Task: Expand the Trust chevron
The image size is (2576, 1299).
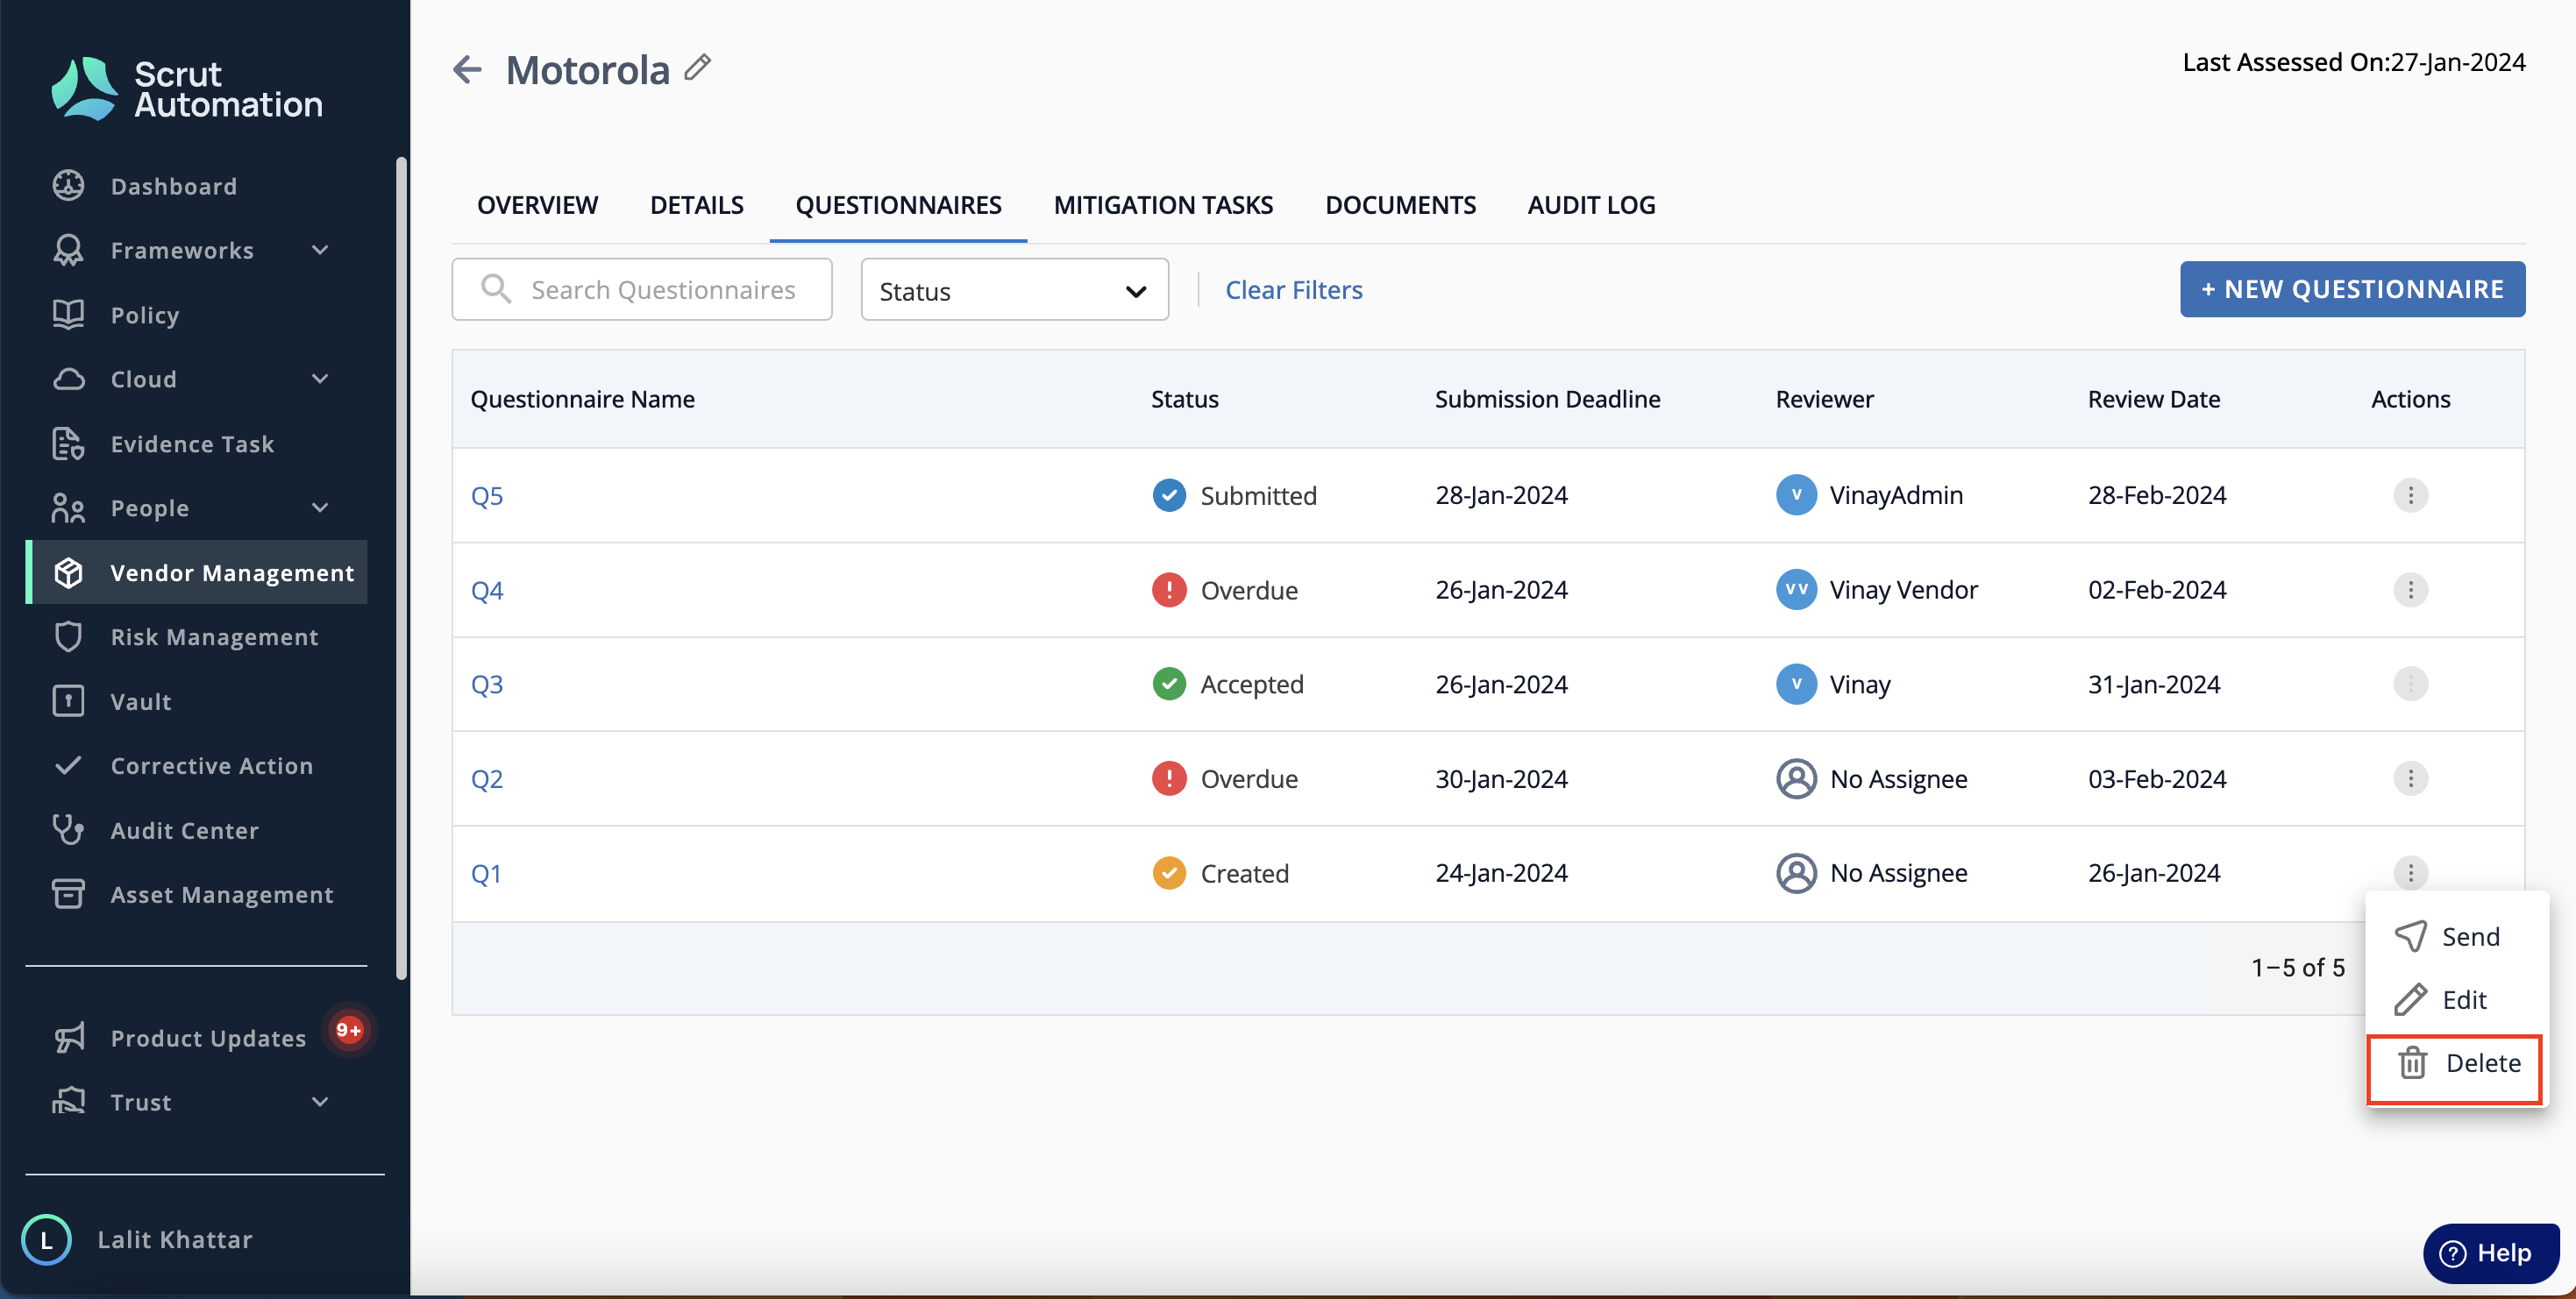Action: 320,1102
